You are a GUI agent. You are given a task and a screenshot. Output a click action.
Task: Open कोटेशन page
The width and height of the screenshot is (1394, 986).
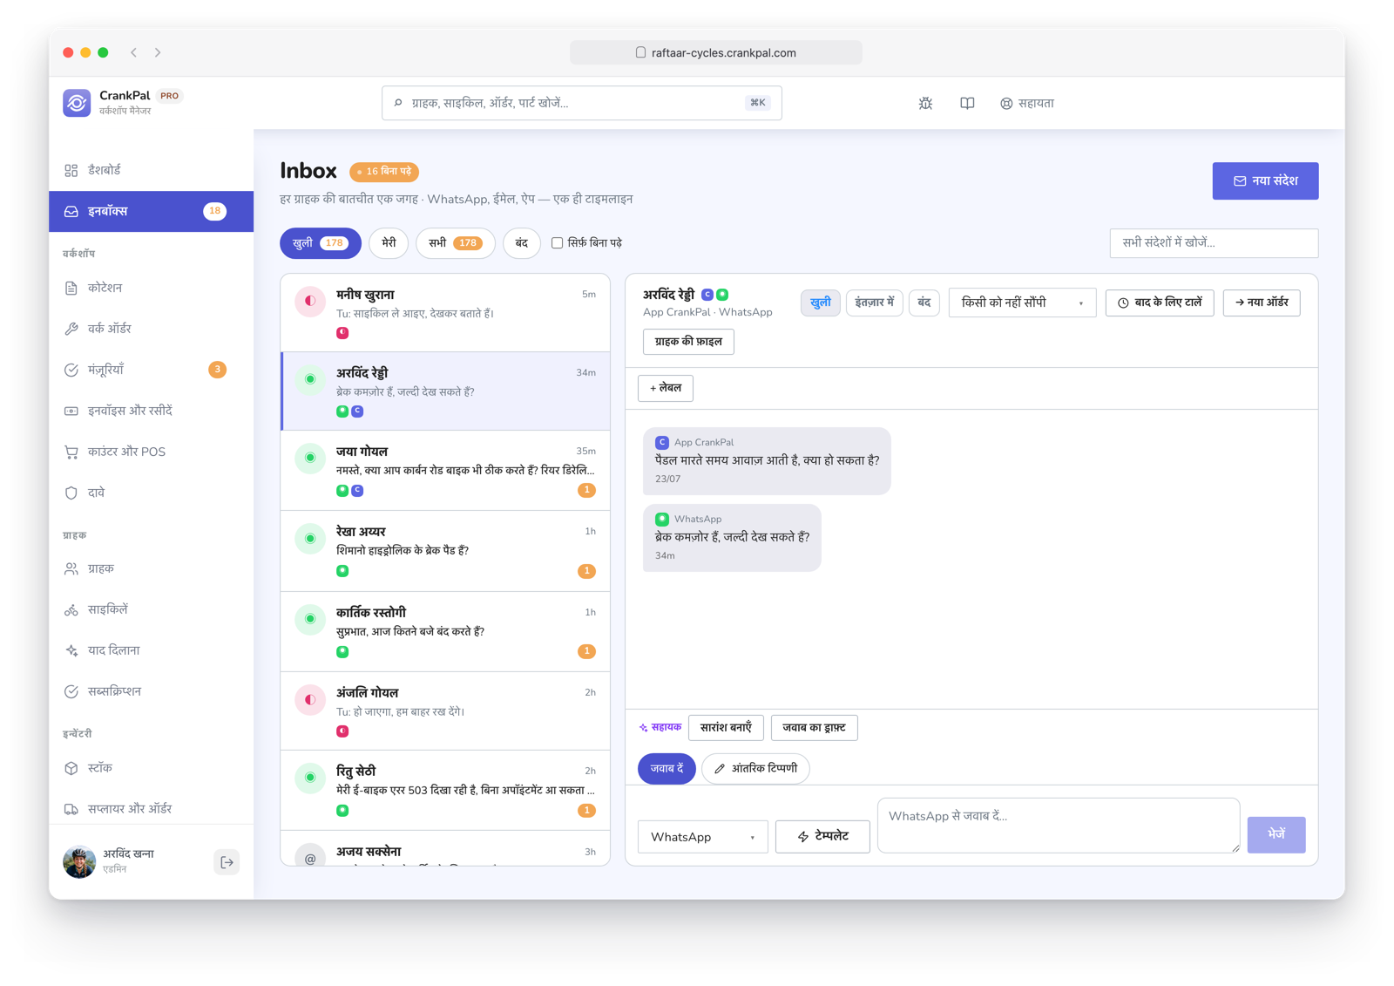click(x=151, y=288)
